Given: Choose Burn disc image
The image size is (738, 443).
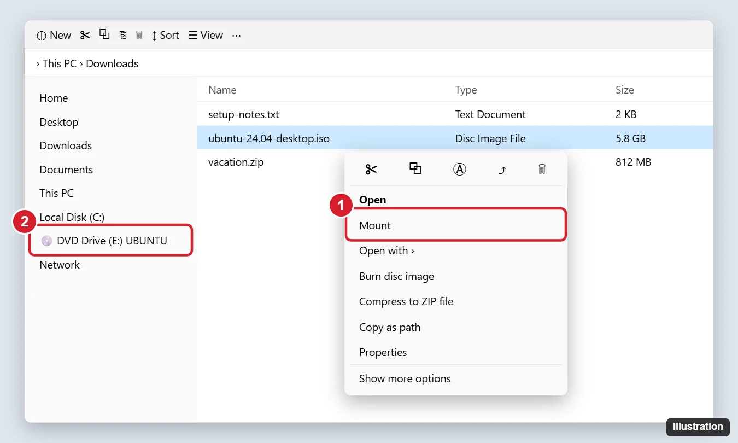Looking at the screenshot, I should pos(455,276).
